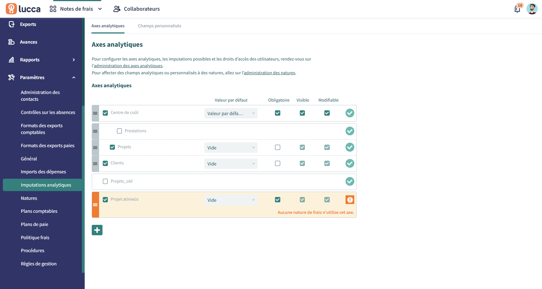Open Natures in the sidebar menu
Image resolution: width=542 pixels, height=289 pixels.
pyautogui.click(x=29, y=198)
